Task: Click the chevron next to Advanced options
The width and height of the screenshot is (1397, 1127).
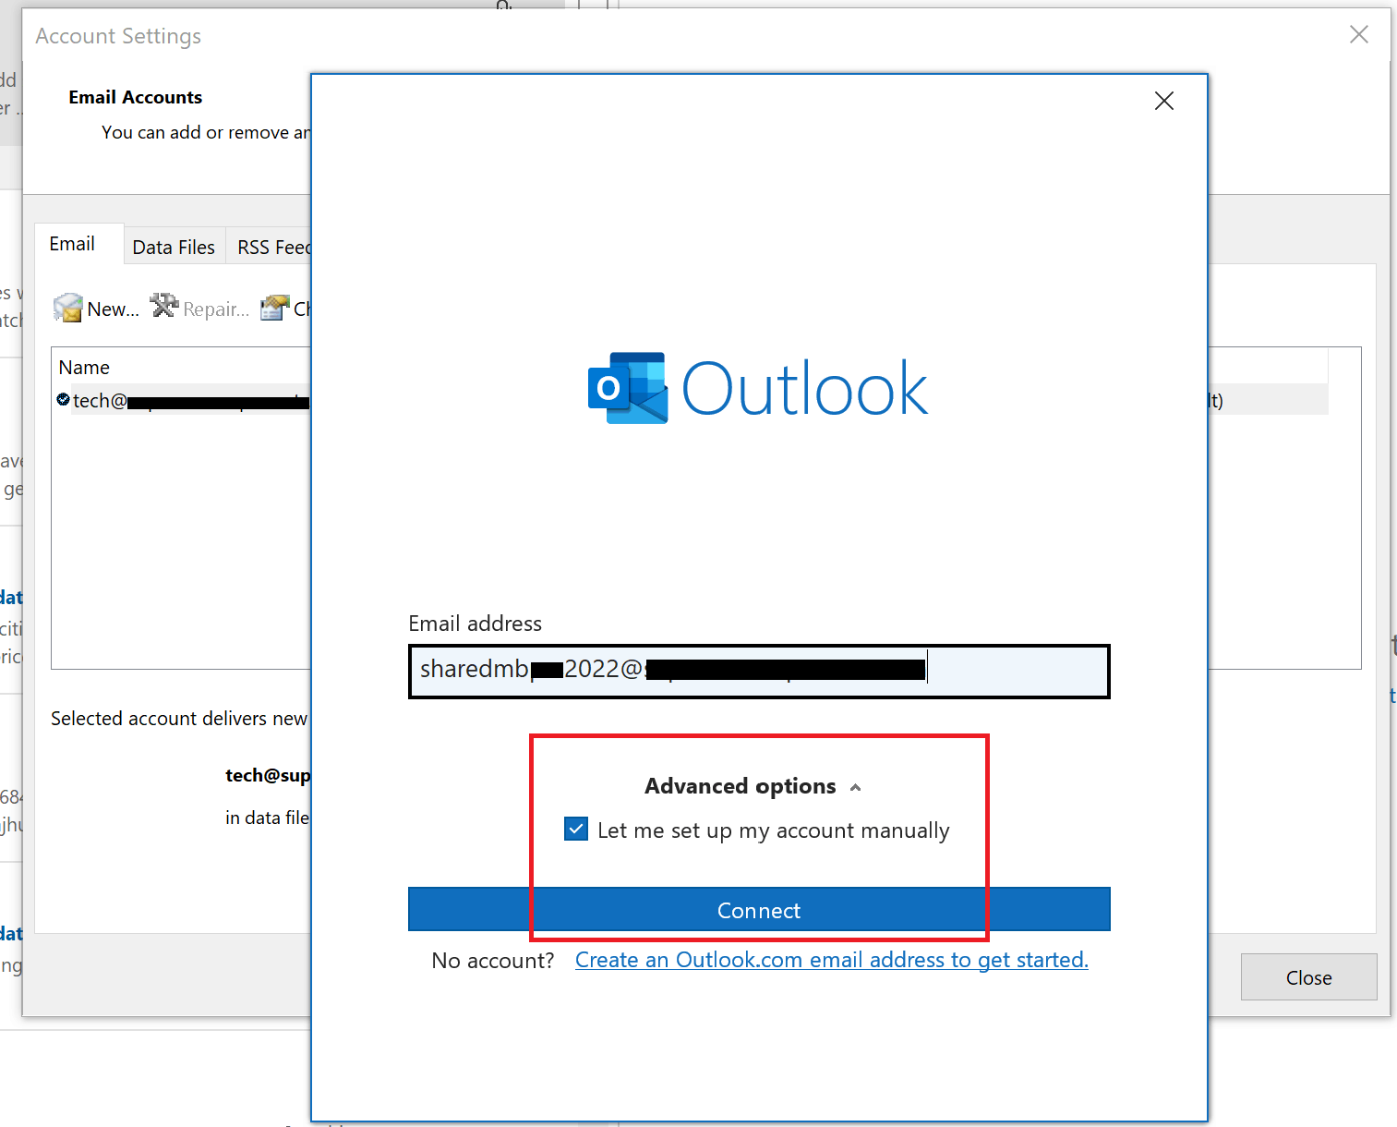Action: [x=855, y=787]
